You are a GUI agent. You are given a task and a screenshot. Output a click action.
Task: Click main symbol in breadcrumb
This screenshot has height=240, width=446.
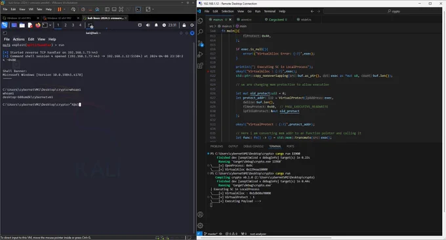241,26
